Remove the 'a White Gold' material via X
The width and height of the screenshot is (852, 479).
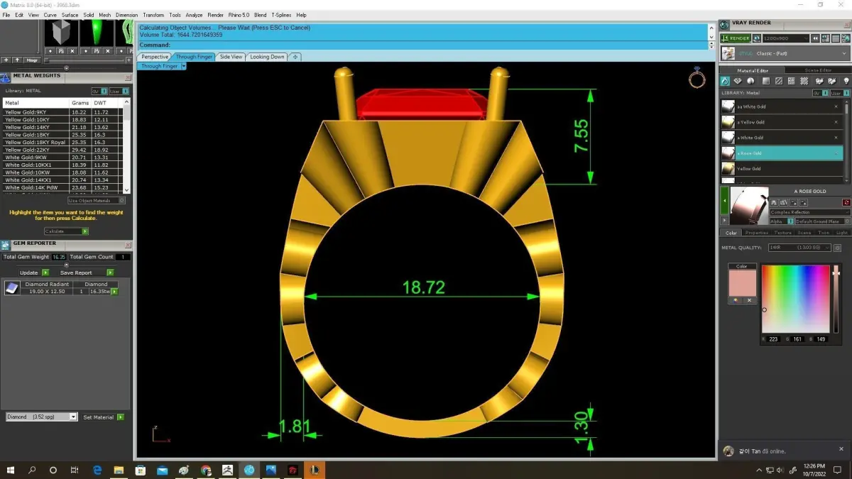tap(836, 138)
